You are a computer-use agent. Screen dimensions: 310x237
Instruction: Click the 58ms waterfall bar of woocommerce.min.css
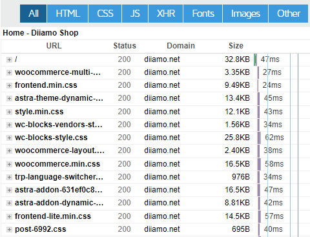(x=259, y=164)
